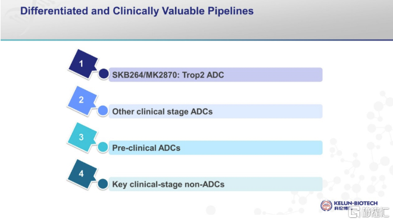Click the Kelun-Biotech round logo emblem

pos(326,206)
